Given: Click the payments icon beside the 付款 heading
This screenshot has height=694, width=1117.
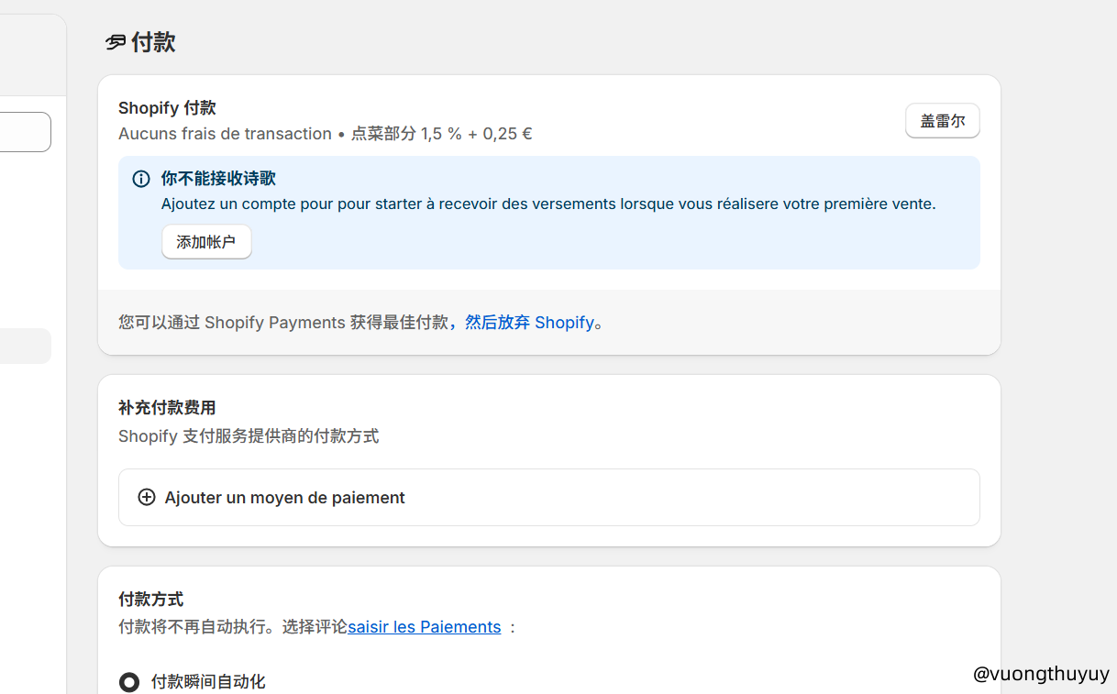Looking at the screenshot, I should [x=116, y=42].
